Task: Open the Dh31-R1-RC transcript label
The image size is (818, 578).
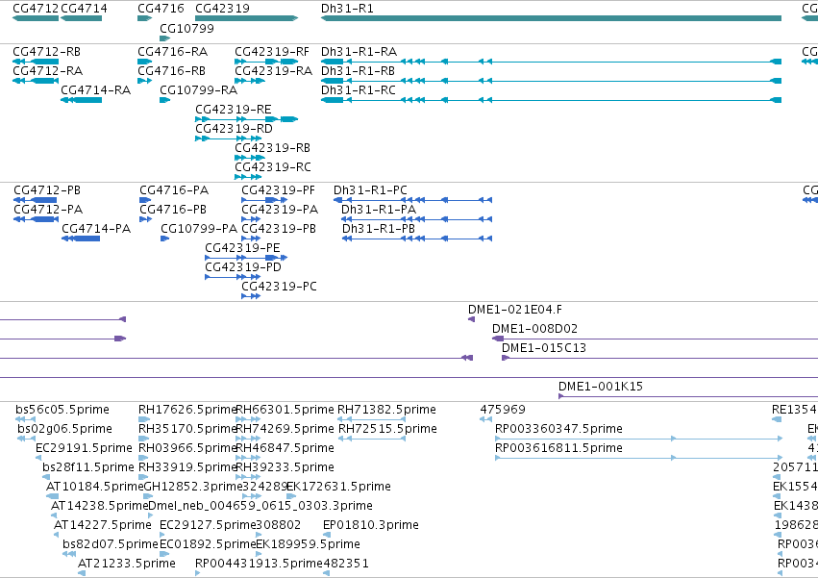Action: point(359,90)
